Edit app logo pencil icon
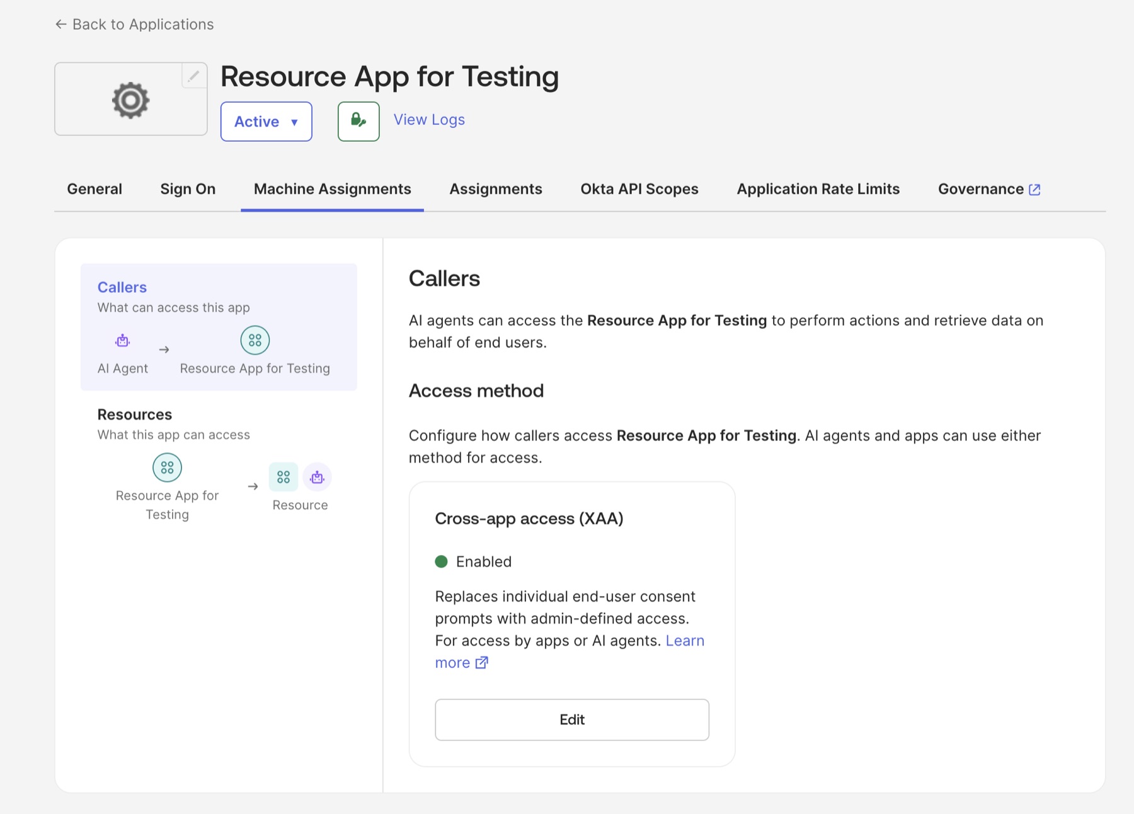Viewport: 1134px width, 814px height. [x=194, y=76]
